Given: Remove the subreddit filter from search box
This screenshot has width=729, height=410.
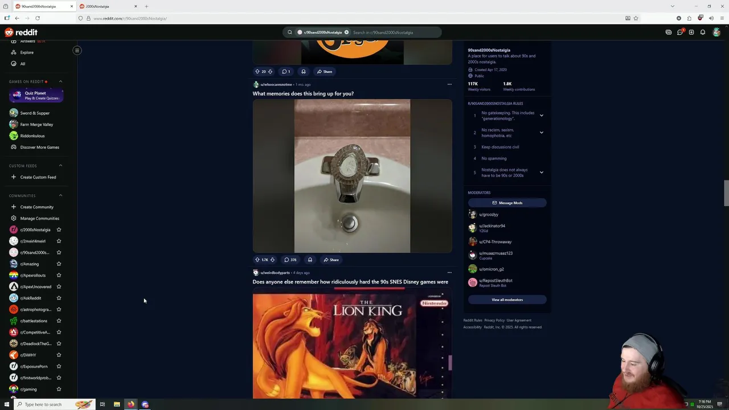Looking at the screenshot, I should coord(346,32).
